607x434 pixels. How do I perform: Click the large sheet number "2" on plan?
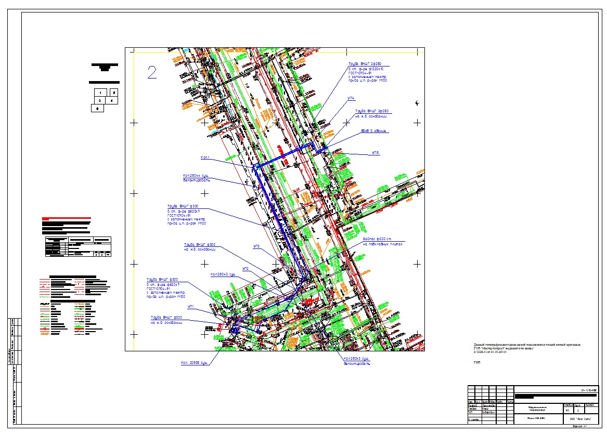152,72
